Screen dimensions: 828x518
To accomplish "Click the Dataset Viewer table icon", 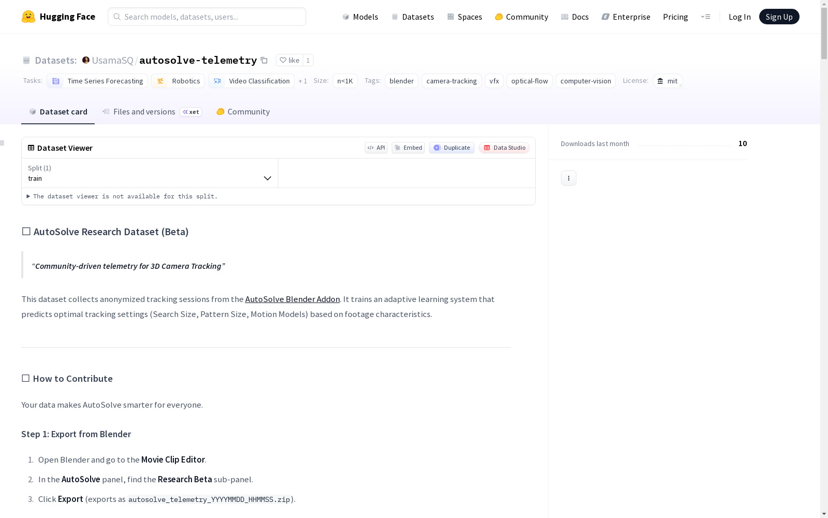I will tap(31, 148).
